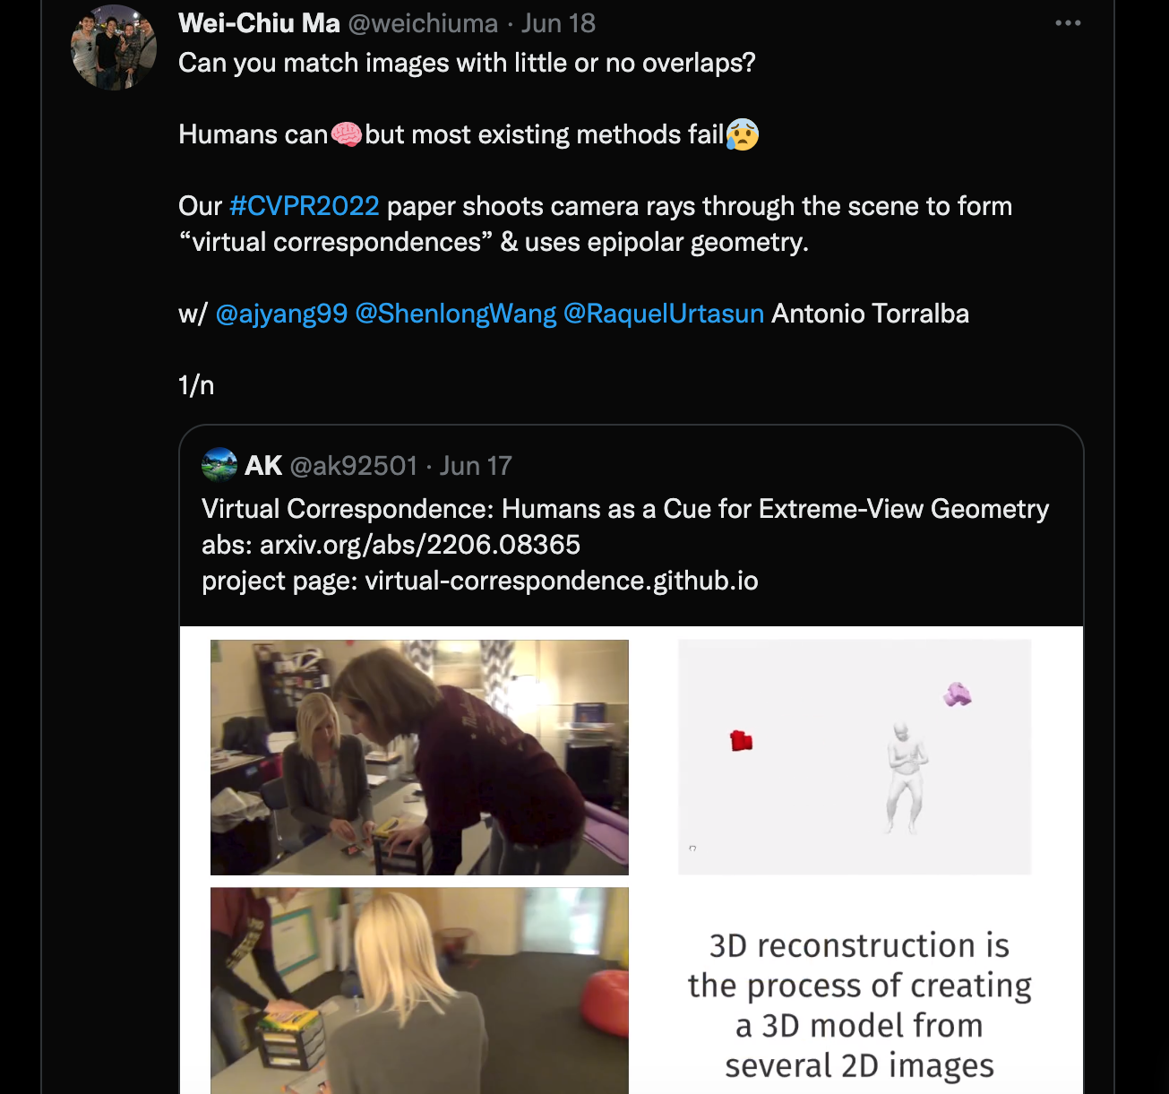Click the quoted tweet title text

(x=625, y=509)
